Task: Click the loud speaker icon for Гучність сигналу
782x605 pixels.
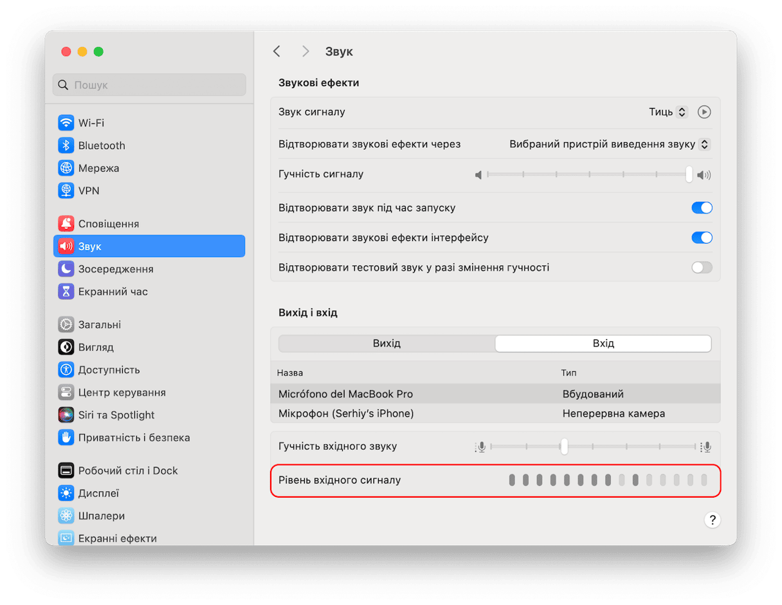Action: point(704,175)
